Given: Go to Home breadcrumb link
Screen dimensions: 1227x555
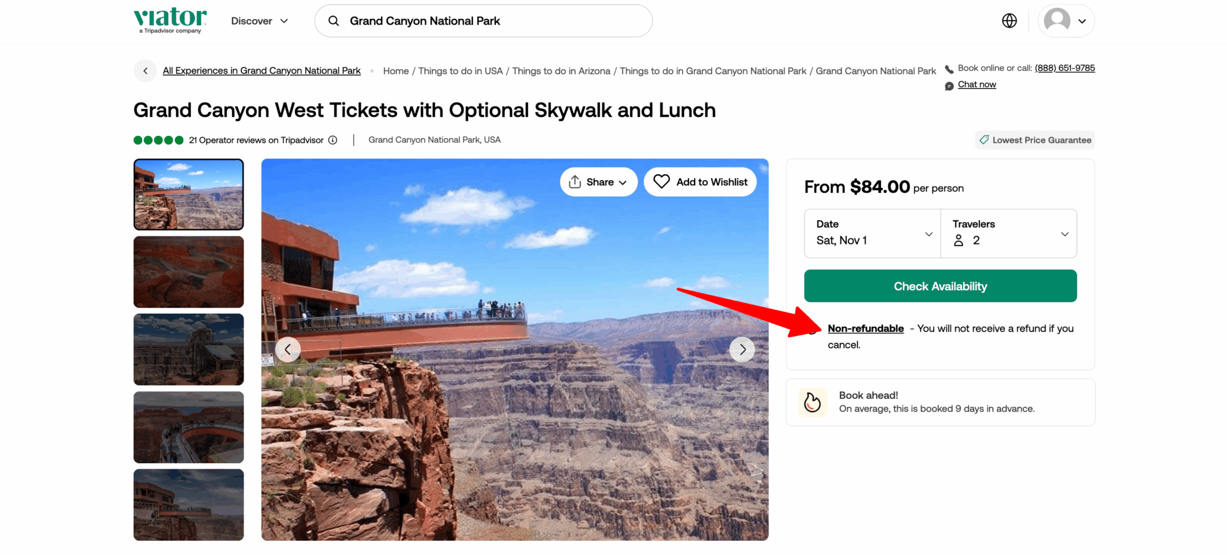Looking at the screenshot, I should pyautogui.click(x=396, y=71).
